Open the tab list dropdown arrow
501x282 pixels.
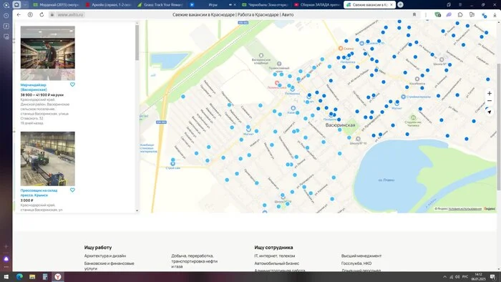point(25,4)
